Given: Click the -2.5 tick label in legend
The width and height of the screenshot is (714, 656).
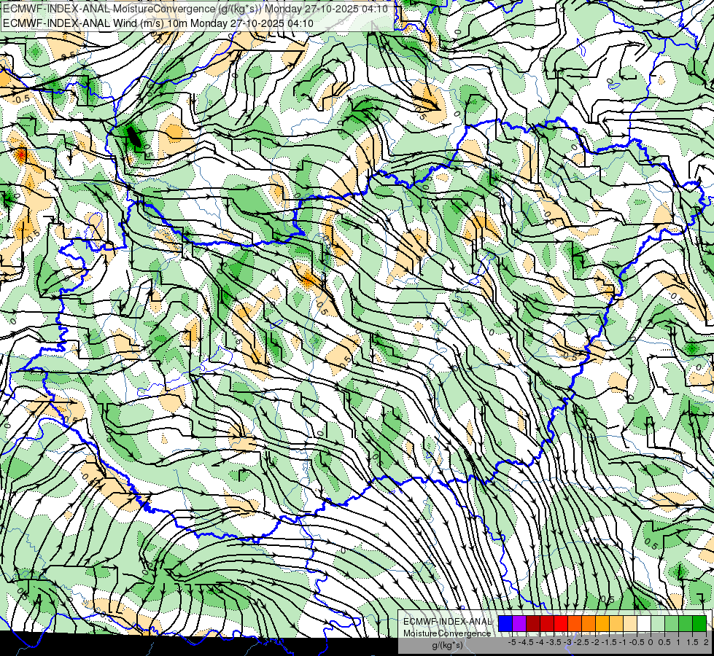Looking at the screenshot, I should pyautogui.click(x=582, y=642).
